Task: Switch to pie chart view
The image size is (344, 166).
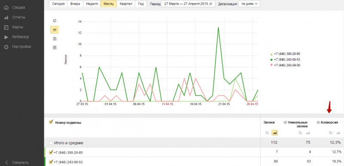Action: [55, 21]
